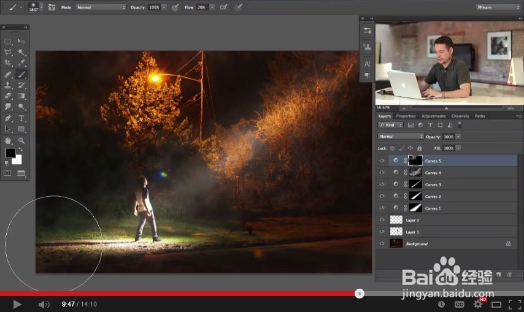
Task: Open the tool preset picker arrow
Action: [21, 7]
